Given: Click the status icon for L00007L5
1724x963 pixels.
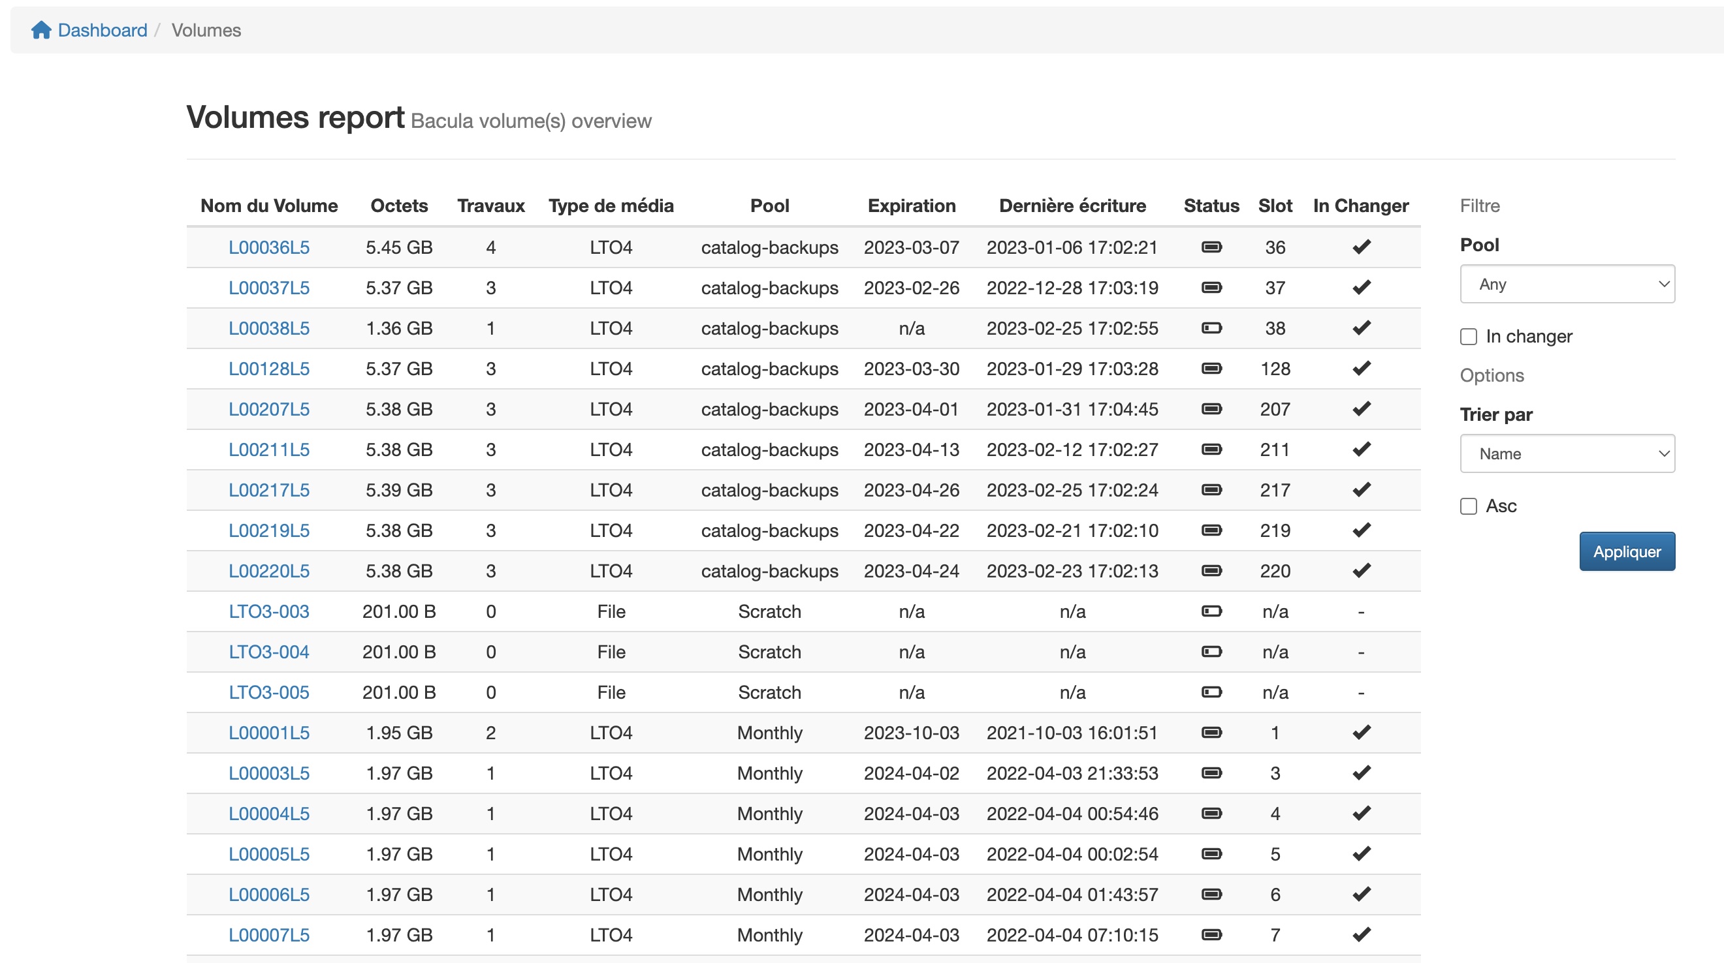Looking at the screenshot, I should [1211, 935].
